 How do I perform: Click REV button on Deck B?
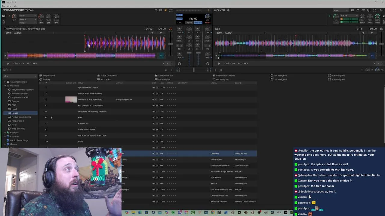246,64
